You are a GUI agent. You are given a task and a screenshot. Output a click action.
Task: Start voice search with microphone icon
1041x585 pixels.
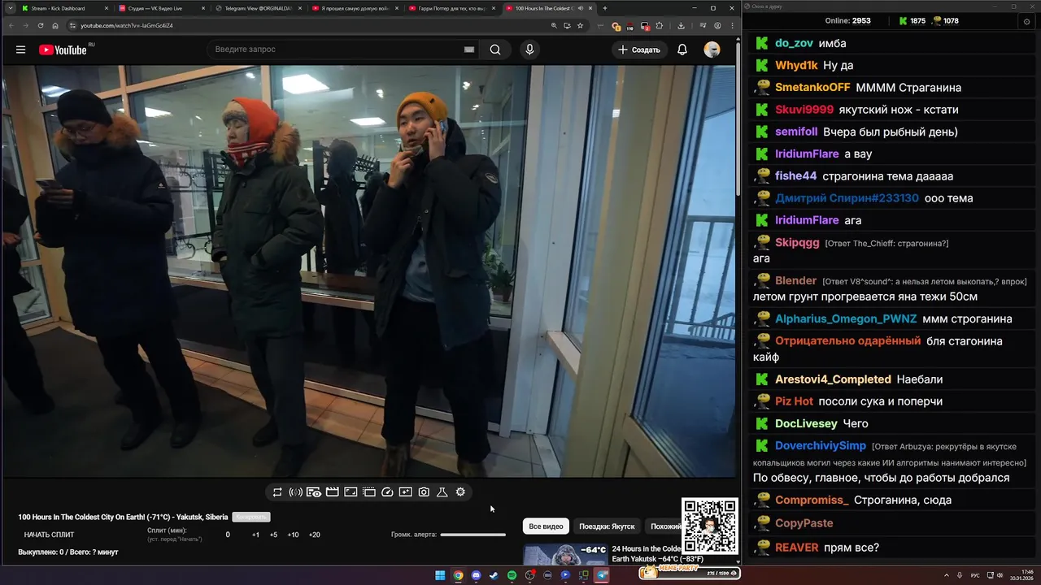click(529, 50)
